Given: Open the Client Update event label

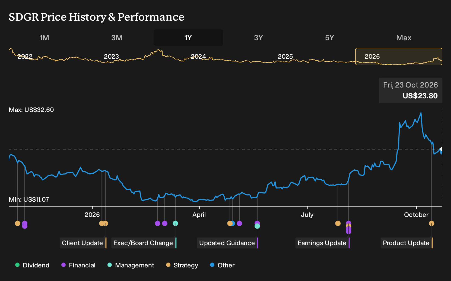Looking at the screenshot, I should pos(83,243).
